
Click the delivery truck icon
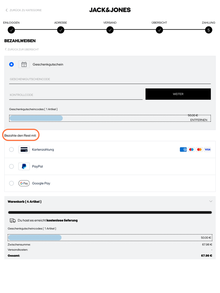click(x=13, y=220)
